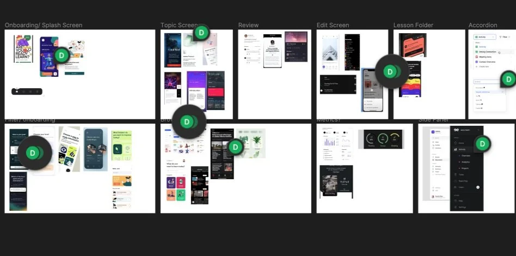This screenshot has height=256, width=516.
Task: Open the Activity dropdown in Accordion frame
Action: pyautogui.click(x=484, y=37)
